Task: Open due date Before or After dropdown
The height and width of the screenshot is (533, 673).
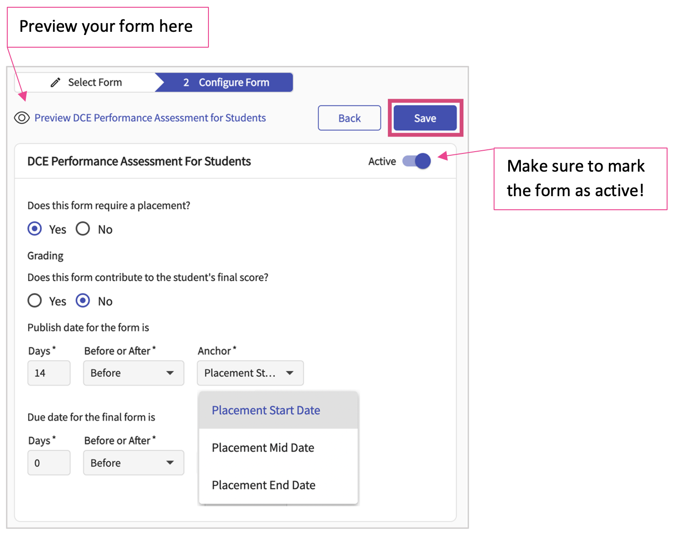Action: point(134,463)
